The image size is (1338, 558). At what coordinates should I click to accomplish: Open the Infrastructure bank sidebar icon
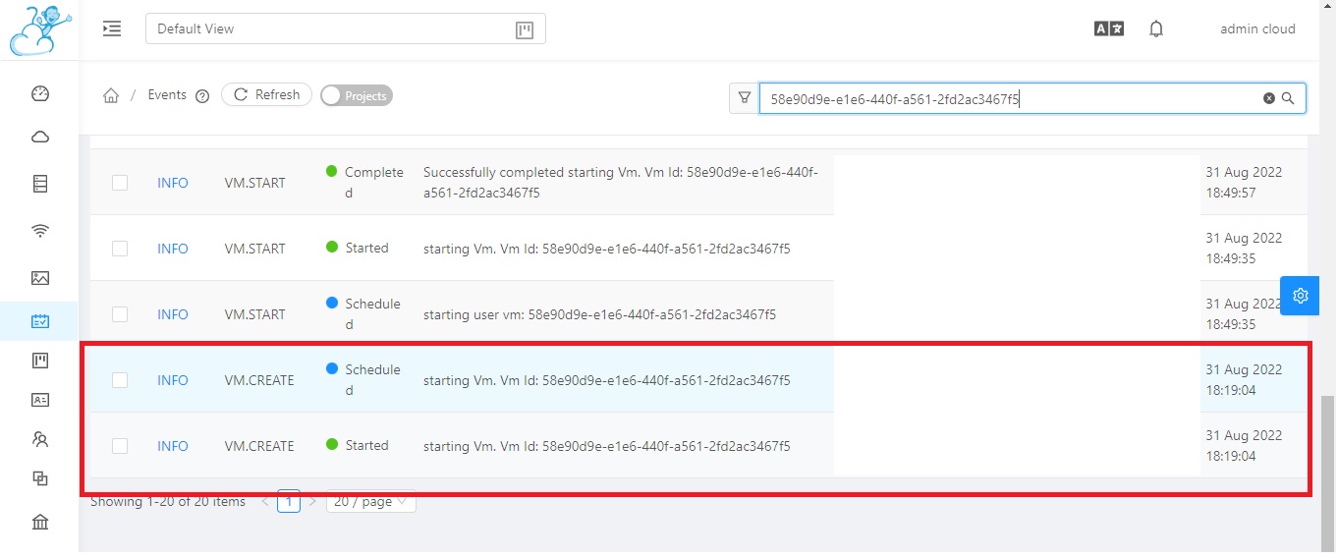[40, 522]
